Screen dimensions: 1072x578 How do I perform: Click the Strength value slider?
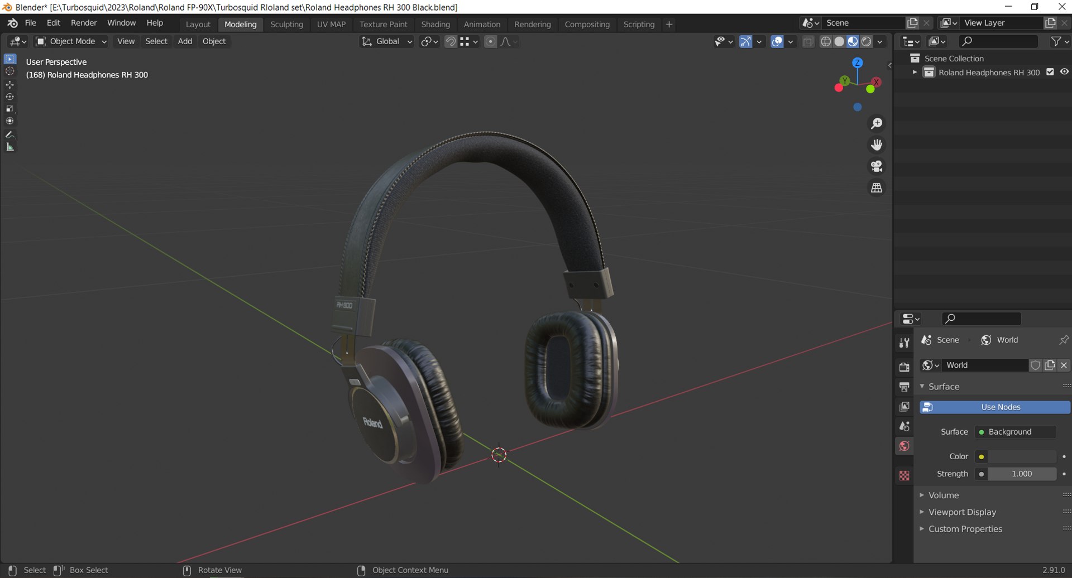[x=1022, y=474]
